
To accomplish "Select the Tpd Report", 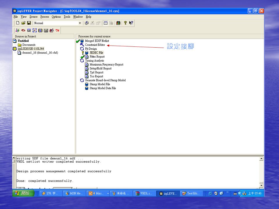I will click(96, 72).
